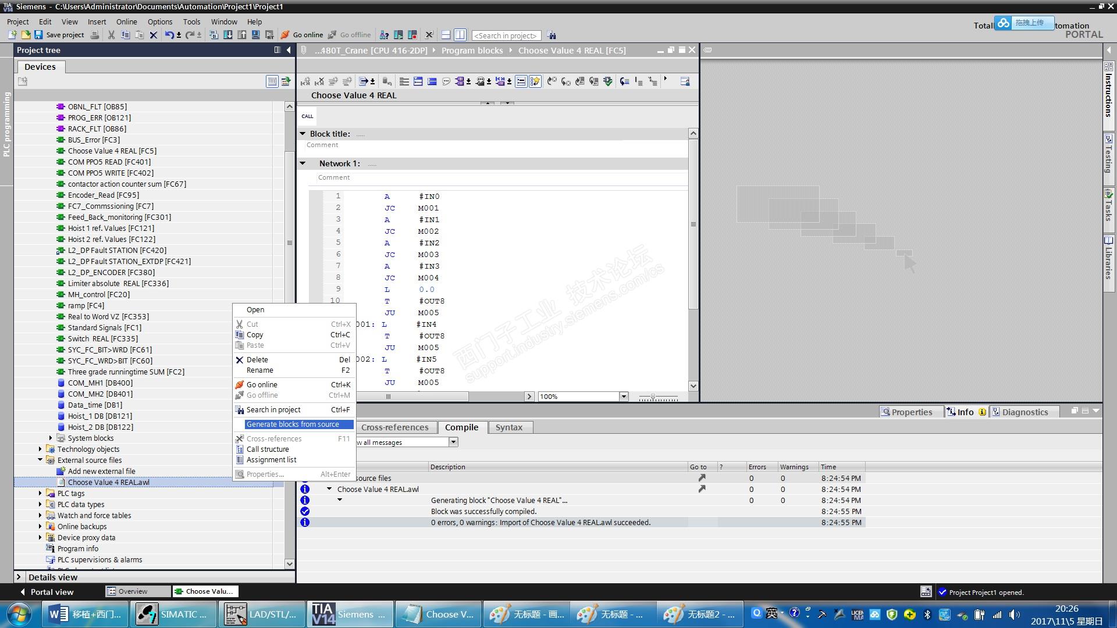Viewport: 1117px width, 628px height.
Task: Select Generate blocks from source
Action: [293, 424]
